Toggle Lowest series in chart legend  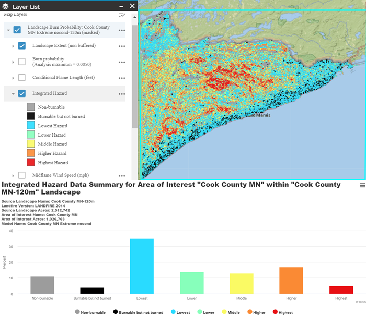pyautogui.click(x=180, y=312)
